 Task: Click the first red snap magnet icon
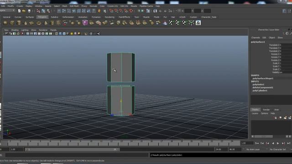tap(111, 11)
